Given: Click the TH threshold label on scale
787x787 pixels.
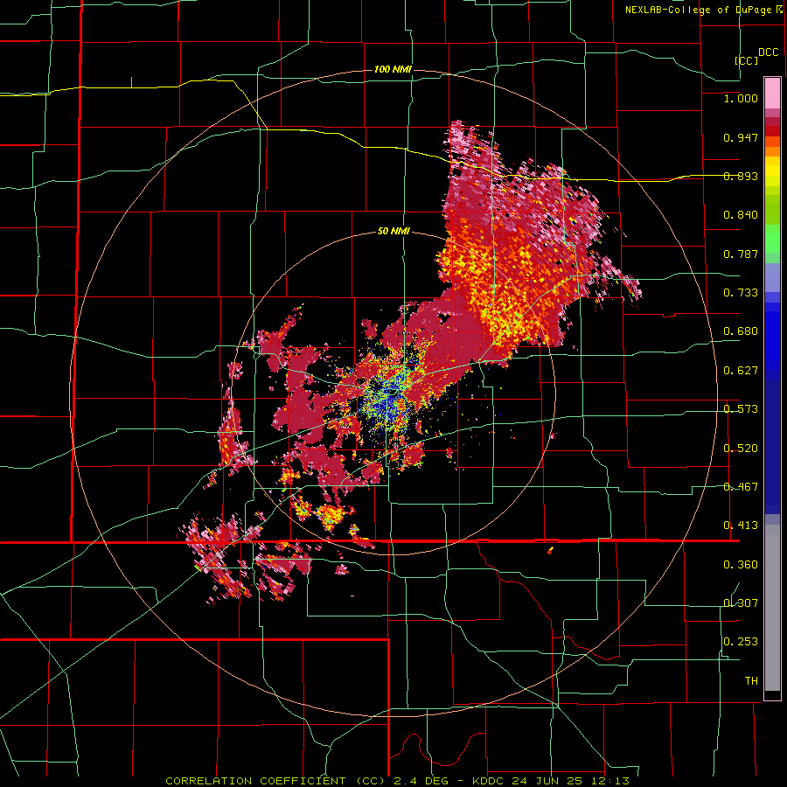Looking at the screenshot, I should 751,681.
